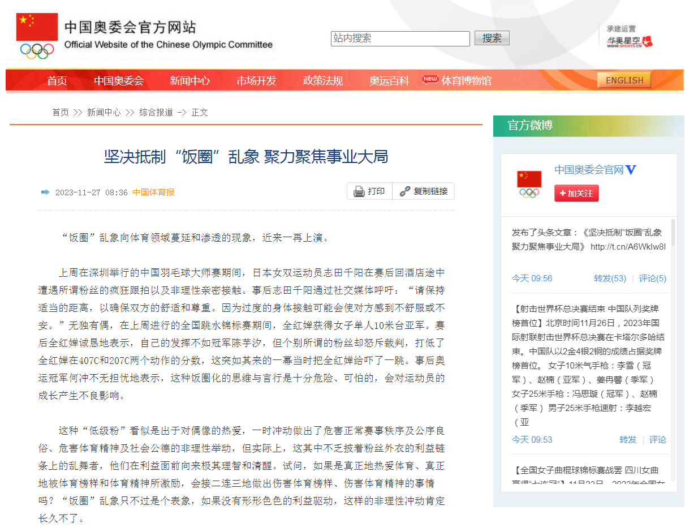Visit 体育博物馆 from the navigation bar

coord(466,80)
